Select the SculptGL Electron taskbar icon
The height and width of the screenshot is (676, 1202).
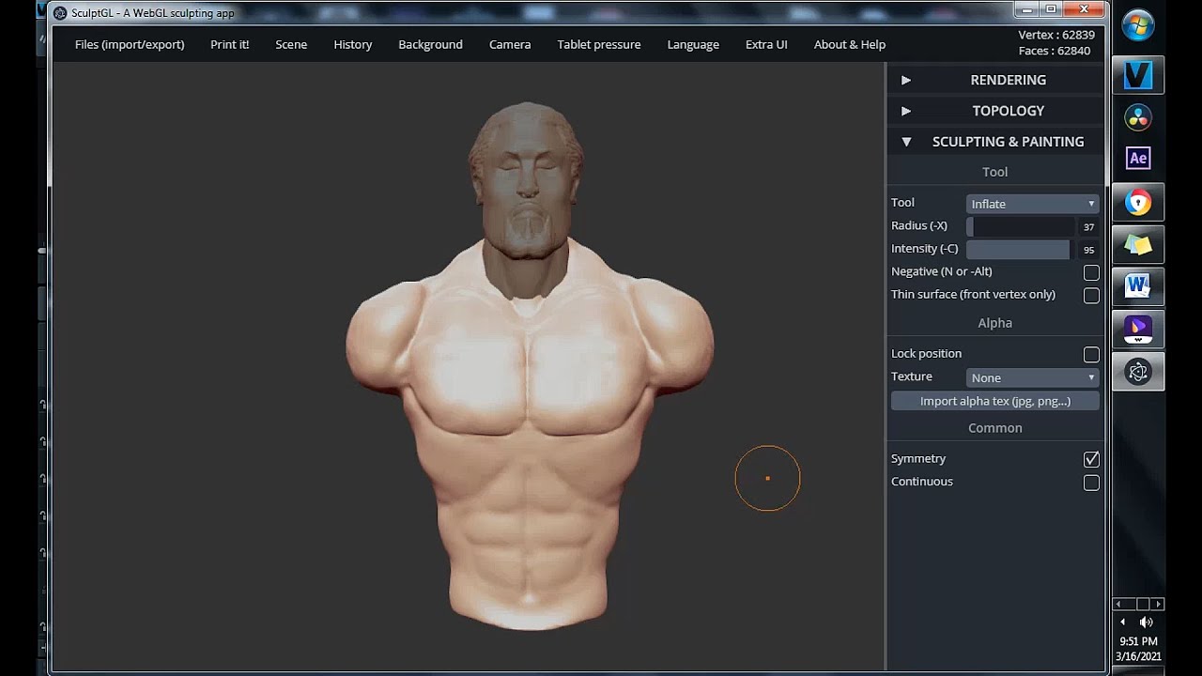pyautogui.click(x=1138, y=372)
